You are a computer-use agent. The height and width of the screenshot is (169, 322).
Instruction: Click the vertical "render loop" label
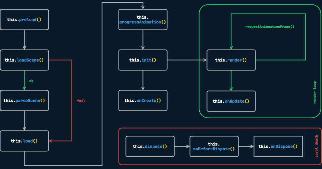[315, 92]
